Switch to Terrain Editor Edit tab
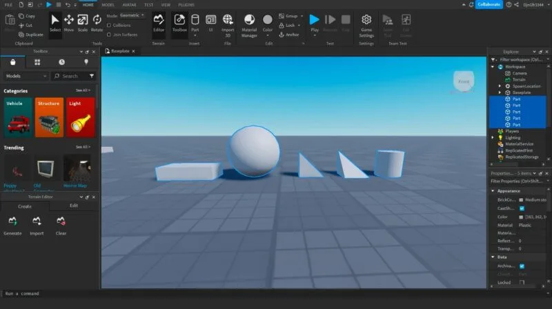The width and height of the screenshot is (552, 309). [74, 206]
